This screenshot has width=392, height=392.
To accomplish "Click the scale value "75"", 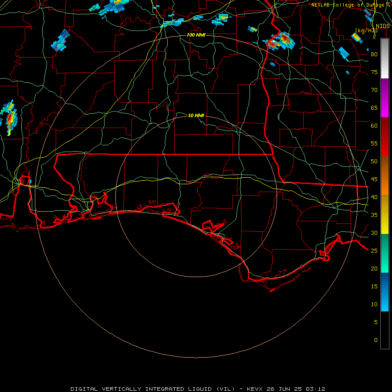I will [374, 72].
